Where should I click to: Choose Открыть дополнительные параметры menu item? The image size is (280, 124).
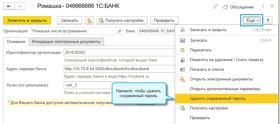tap(226, 89)
